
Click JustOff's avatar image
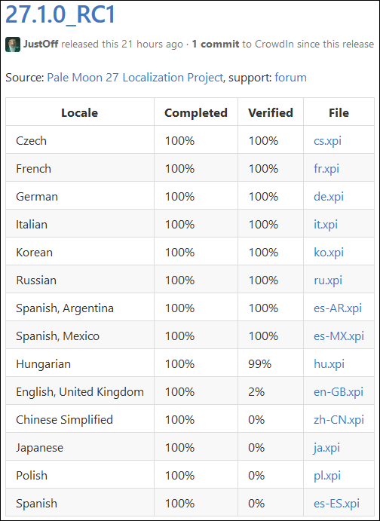tap(13, 44)
